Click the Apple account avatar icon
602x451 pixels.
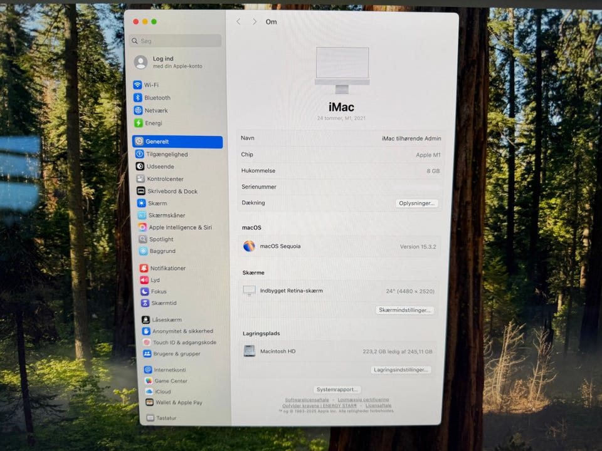(141, 62)
